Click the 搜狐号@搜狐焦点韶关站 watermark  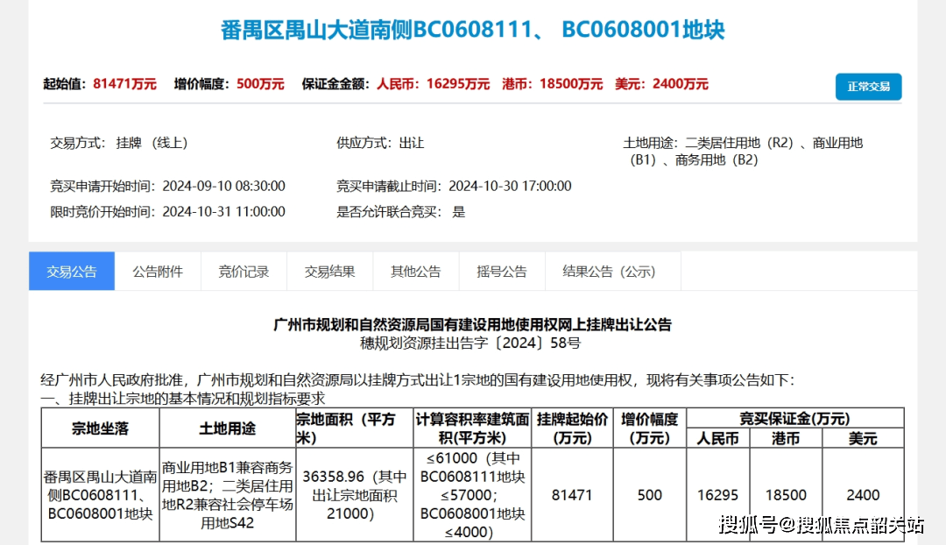(821, 525)
